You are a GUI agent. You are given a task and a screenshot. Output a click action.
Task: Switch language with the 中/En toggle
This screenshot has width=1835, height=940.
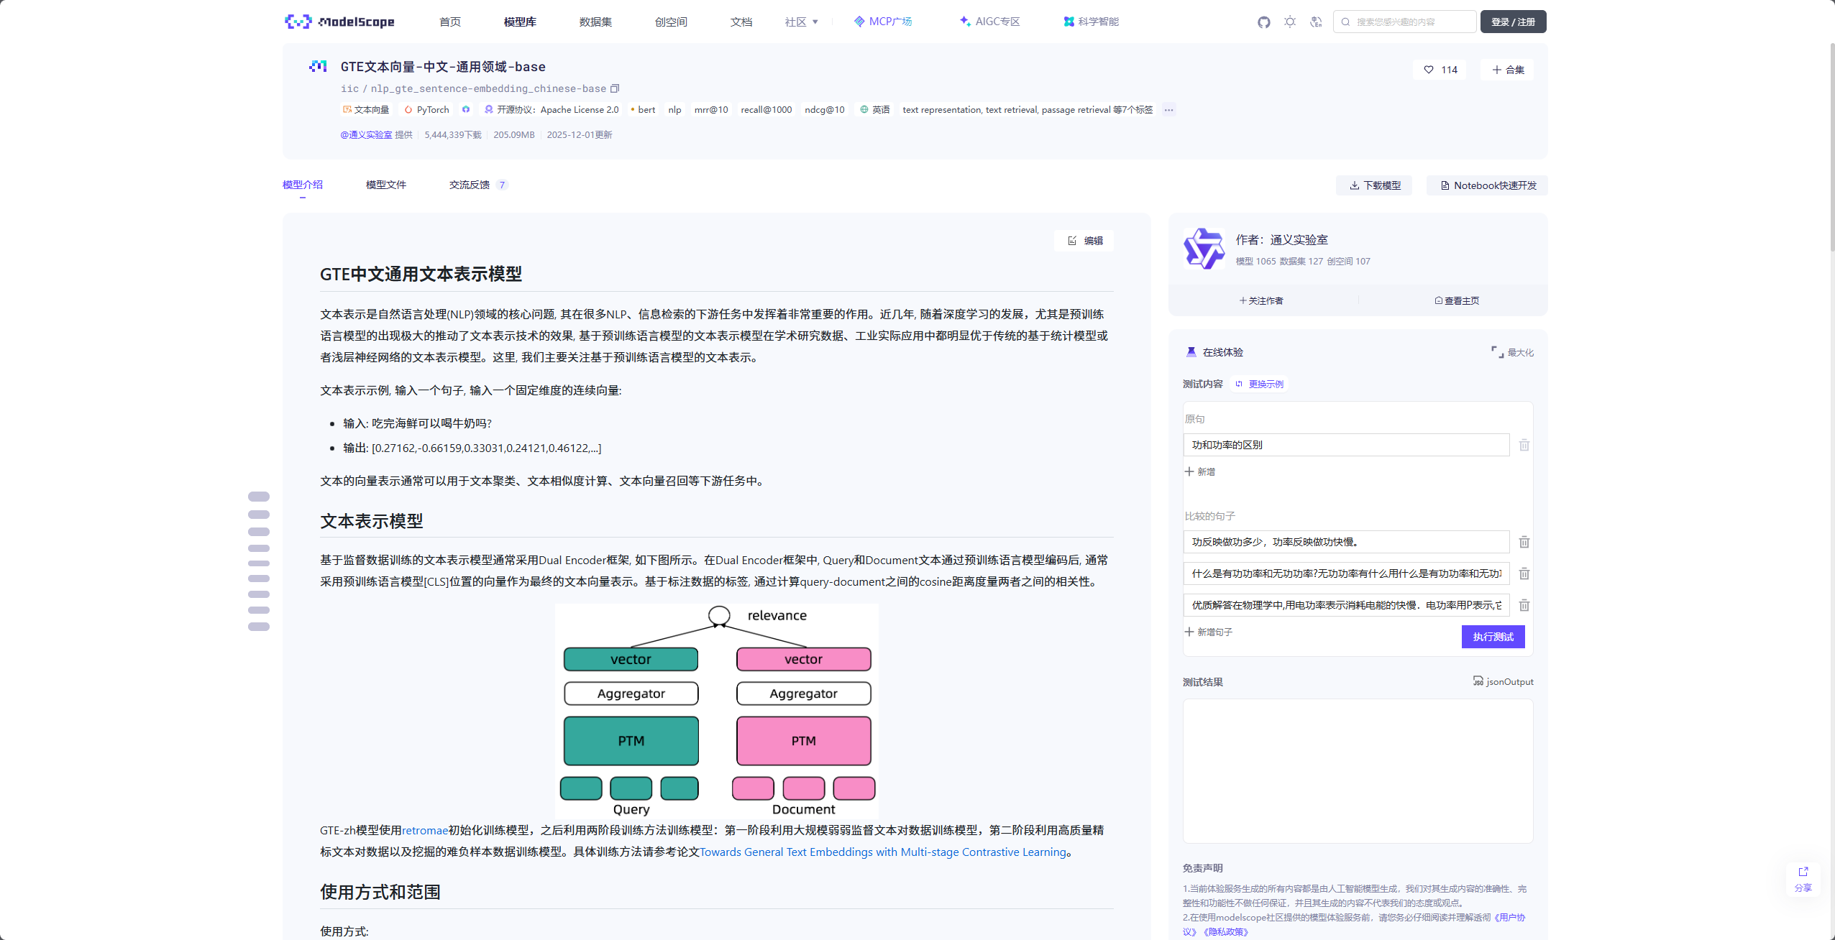point(1315,22)
